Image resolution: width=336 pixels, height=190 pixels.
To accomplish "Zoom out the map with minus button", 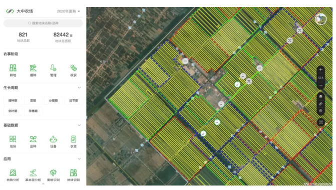I will (320, 86).
